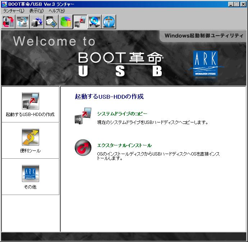Click the pressed HDD-to-laptop copy toolbar icon
This screenshot has width=248, height=242.
(80, 22)
